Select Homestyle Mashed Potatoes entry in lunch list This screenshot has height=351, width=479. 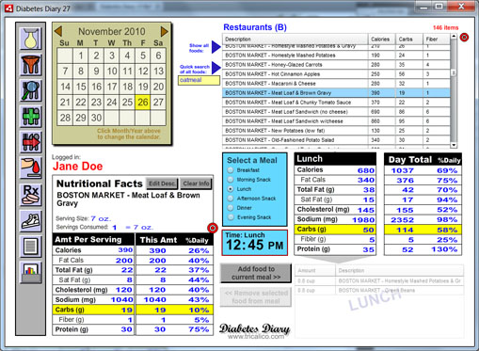click(x=379, y=281)
